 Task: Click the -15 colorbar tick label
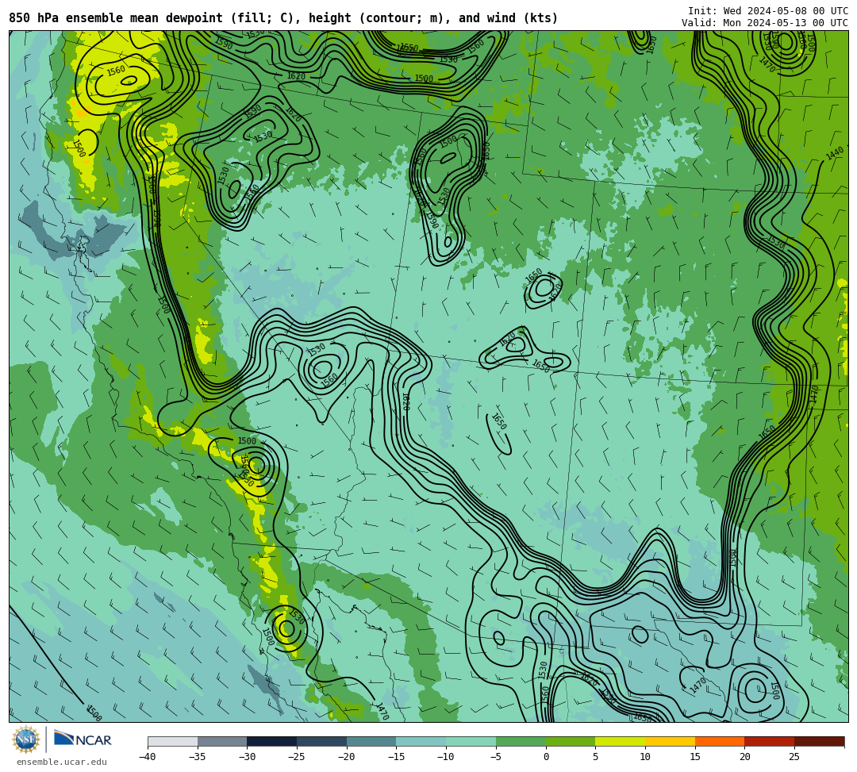pyautogui.click(x=396, y=757)
